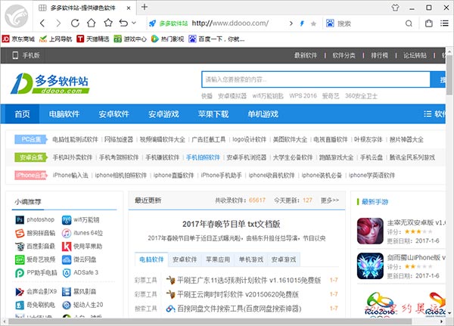Open the 天猫精选 bookmark
454x326 pixels.
coord(93,39)
